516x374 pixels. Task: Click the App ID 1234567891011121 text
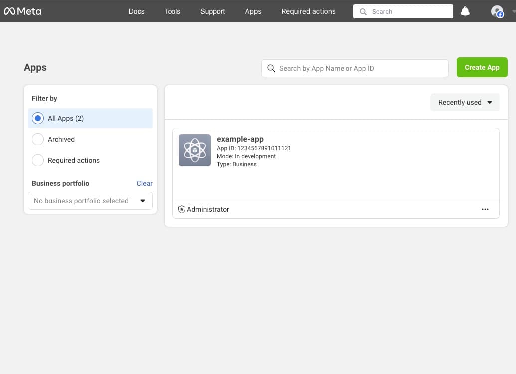tap(254, 148)
